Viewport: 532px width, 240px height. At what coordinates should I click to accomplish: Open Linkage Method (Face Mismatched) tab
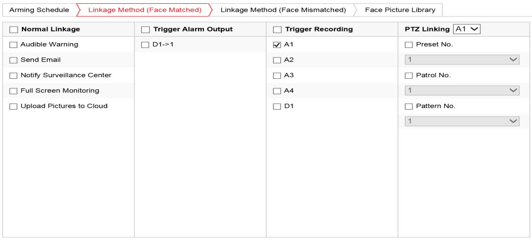283,10
